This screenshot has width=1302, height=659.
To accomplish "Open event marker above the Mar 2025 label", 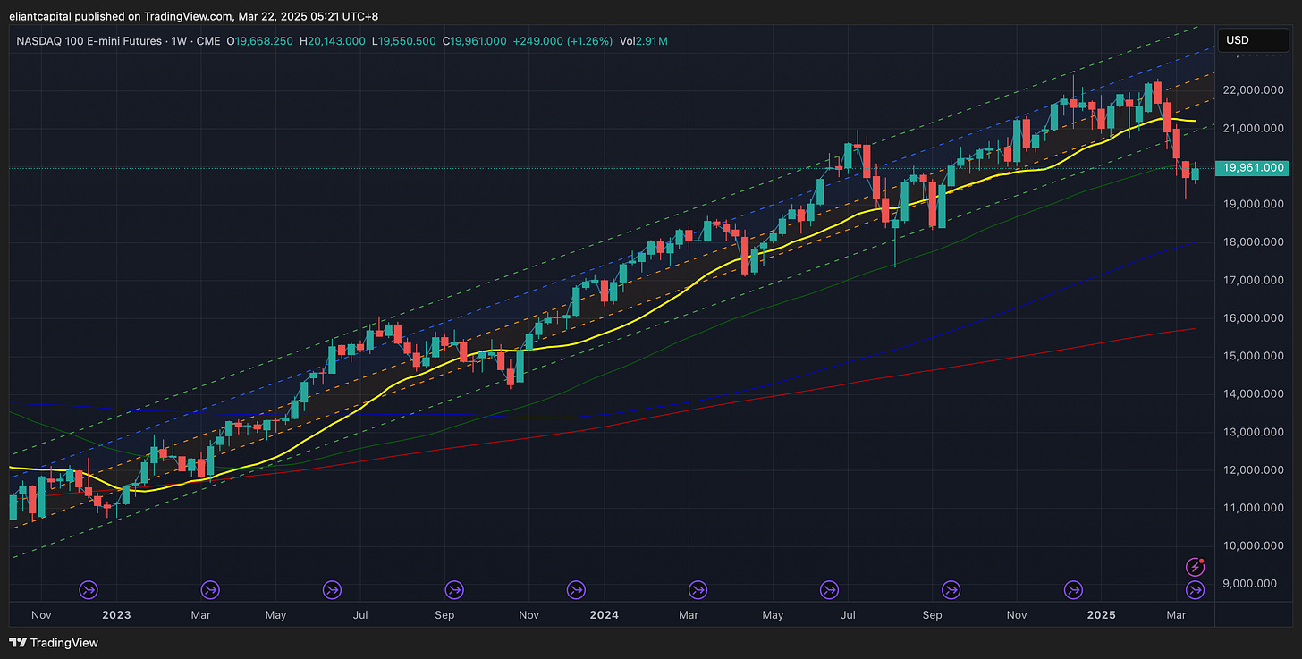I will tap(1196, 590).
